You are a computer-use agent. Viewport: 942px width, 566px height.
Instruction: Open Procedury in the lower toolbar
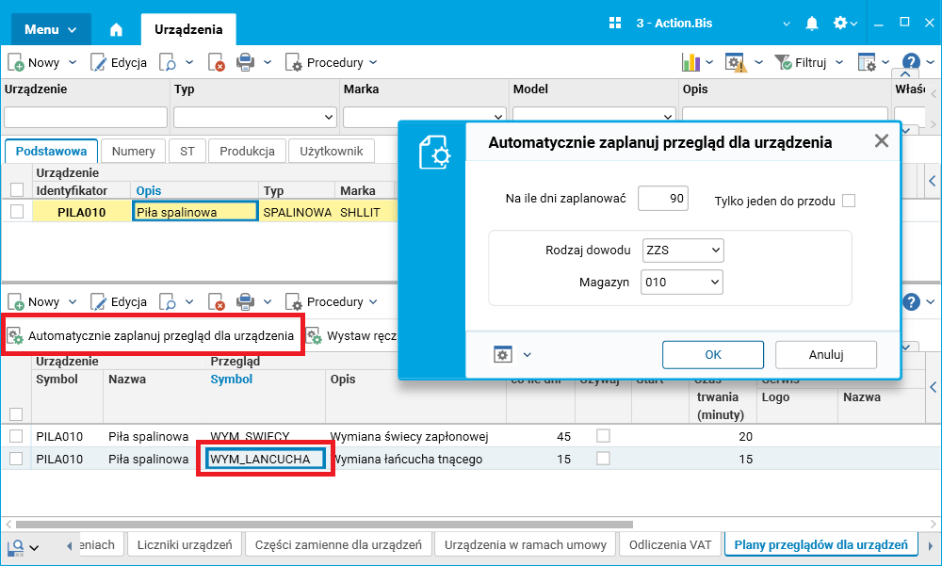pos(331,301)
